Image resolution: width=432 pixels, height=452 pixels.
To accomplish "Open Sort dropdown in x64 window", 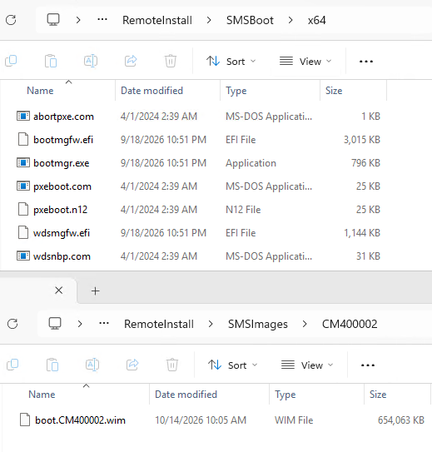I will 231,62.
